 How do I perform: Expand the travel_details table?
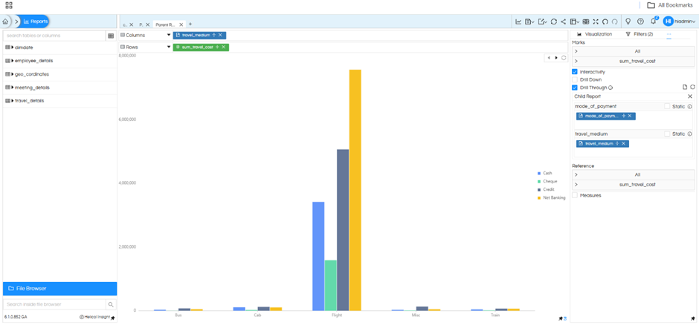click(13, 100)
